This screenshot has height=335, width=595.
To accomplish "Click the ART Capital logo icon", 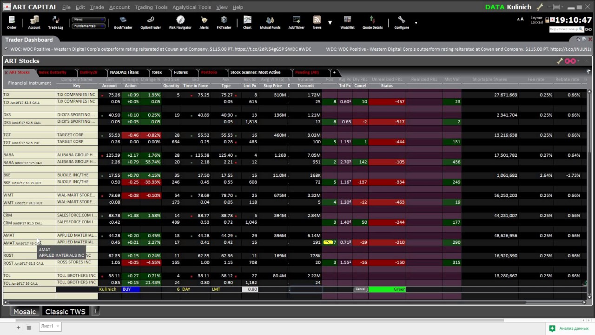I will (x=6, y=7).
